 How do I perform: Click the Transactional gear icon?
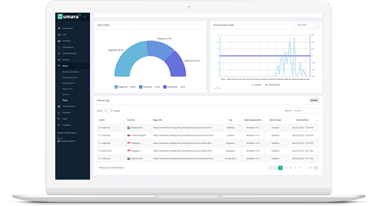[x=59, y=106]
